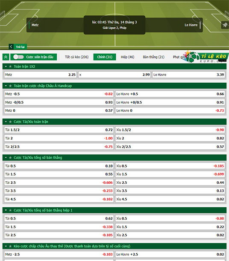This screenshot has height=261, width=229.
Task: Select Metz -0.5 handicap at -0.82
Action: tap(59, 94)
